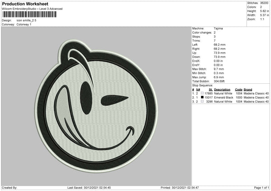This screenshot has width=271, height=191.
Task: Click the code 1000 in the Emerald Black row
Action: (239, 98)
